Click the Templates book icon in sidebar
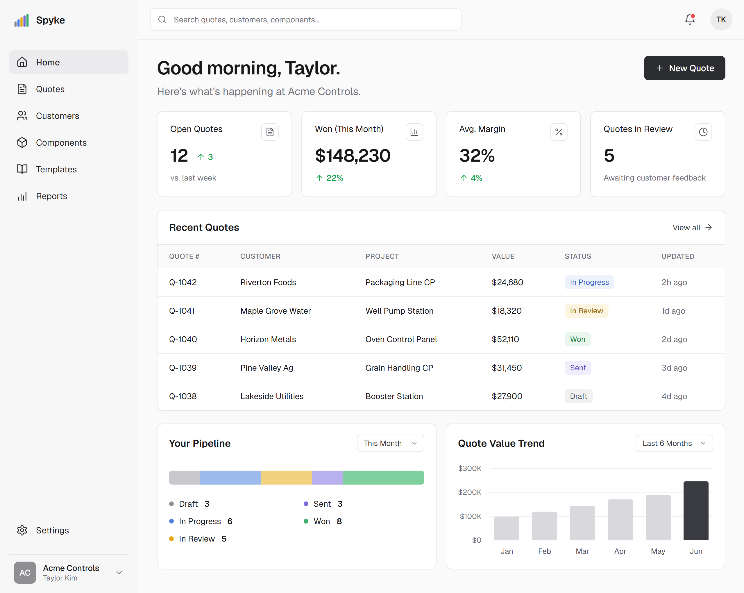744x593 pixels. 22,169
